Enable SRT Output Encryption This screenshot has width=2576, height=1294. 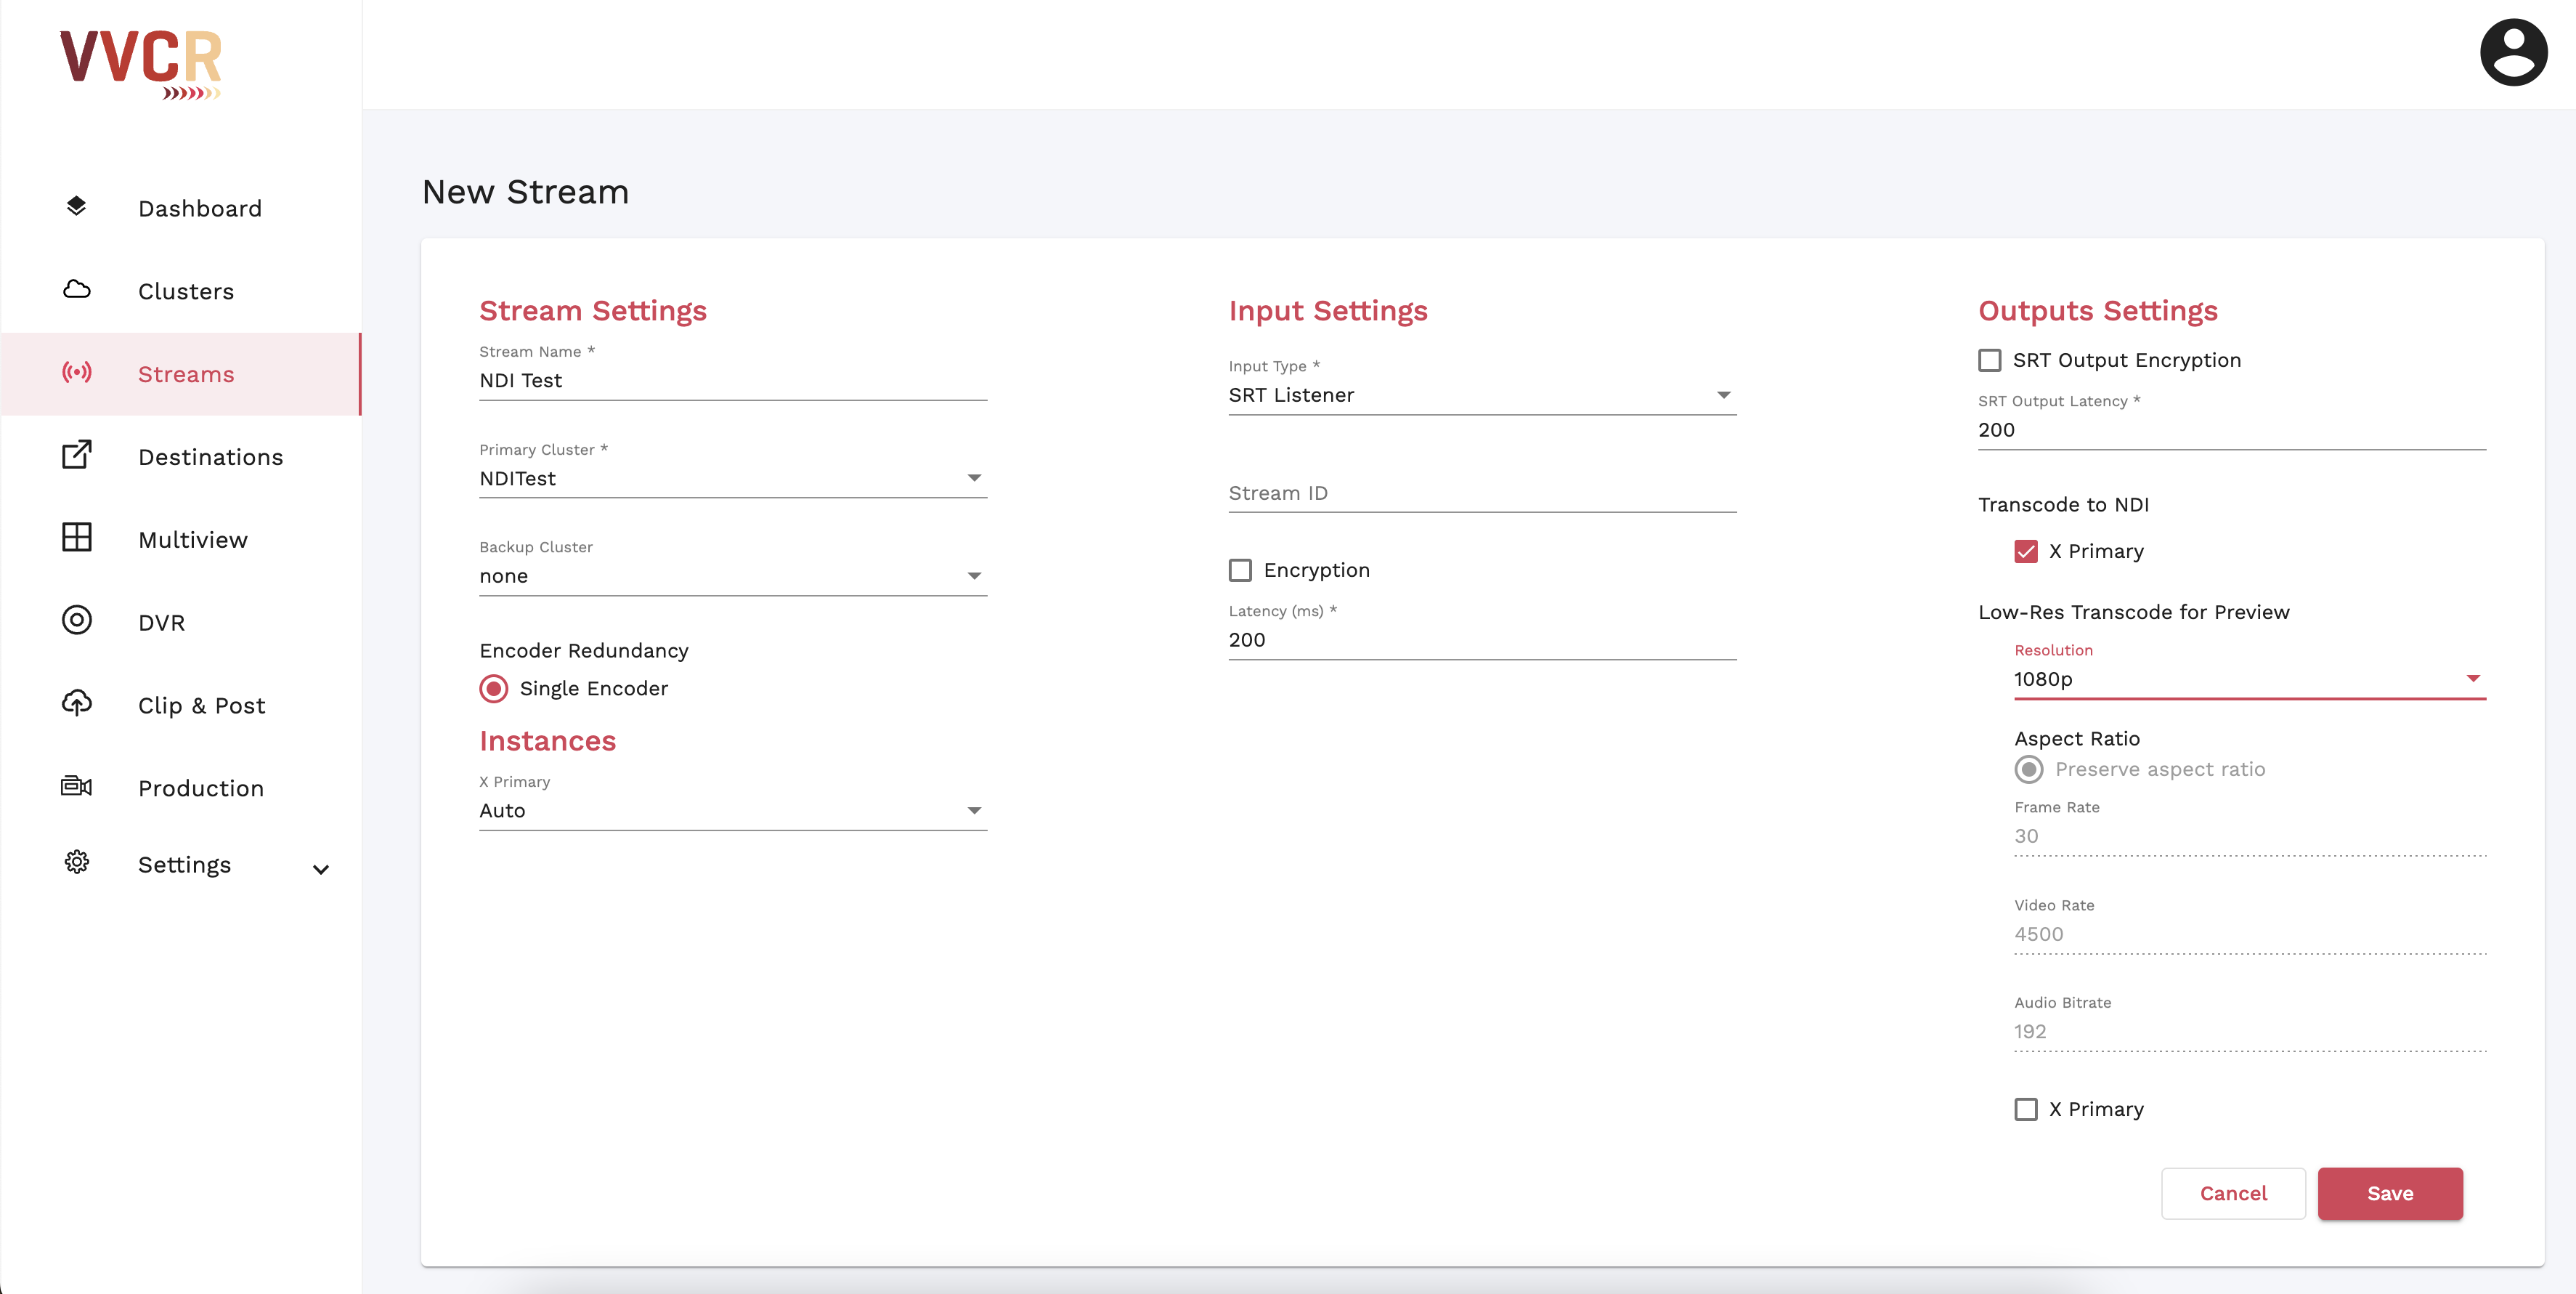point(1990,360)
